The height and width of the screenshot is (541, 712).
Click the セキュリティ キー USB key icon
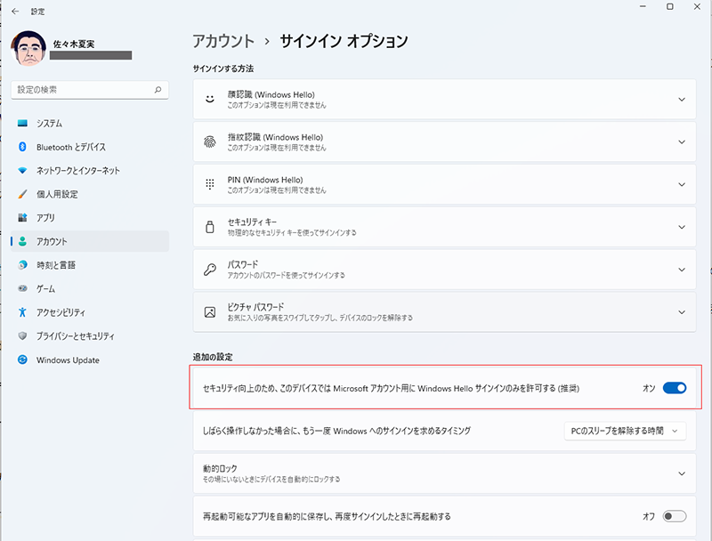[210, 227]
